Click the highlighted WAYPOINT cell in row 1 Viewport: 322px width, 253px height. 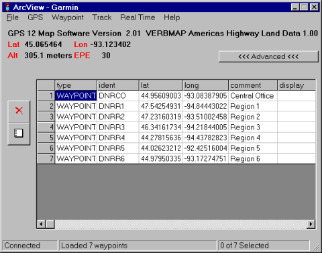click(76, 96)
